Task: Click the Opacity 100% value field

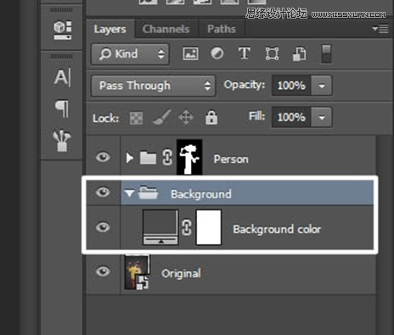Action: [x=291, y=86]
